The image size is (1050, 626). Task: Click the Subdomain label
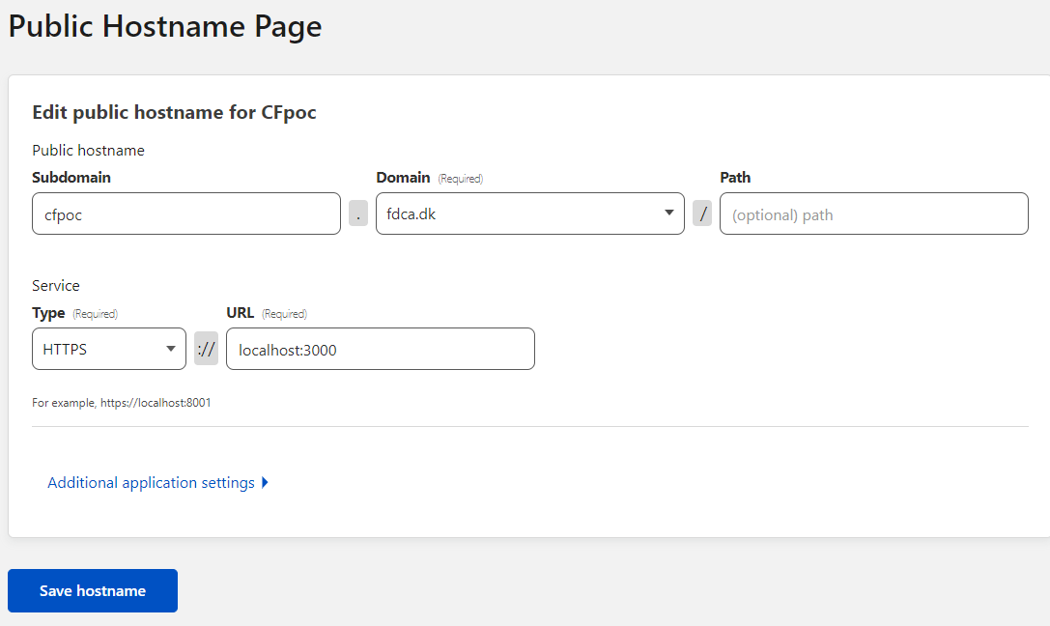pyautogui.click(x=71, y=178)
